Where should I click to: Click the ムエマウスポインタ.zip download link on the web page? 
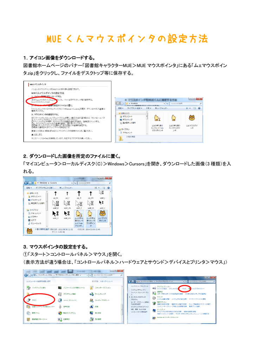pyautogui.click(x=40, y=102)
